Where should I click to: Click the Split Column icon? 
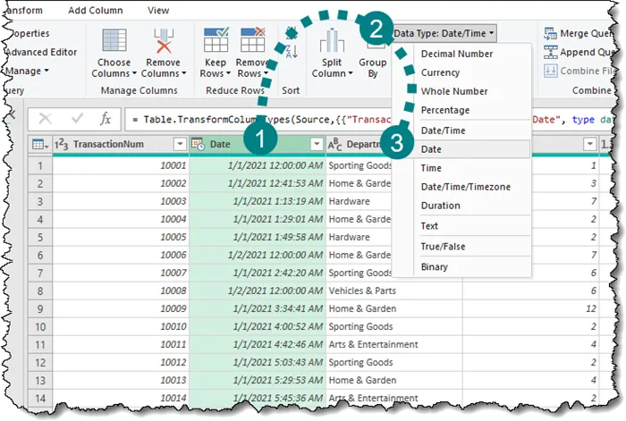tap(332, 42)
